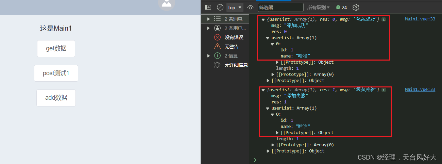Image resolution: width=442 pixels, height=164 pixels.
Task: Open console settings gear icon
Action: 356,7
